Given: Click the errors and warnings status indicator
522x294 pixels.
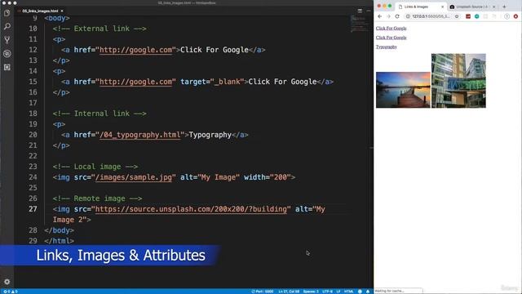Looking at the screenshot, I should pyautogui.click(x=10, y=292).
